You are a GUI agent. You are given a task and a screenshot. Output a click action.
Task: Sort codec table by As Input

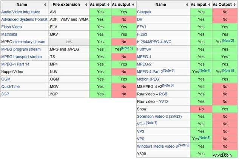(x=208, y=5)
